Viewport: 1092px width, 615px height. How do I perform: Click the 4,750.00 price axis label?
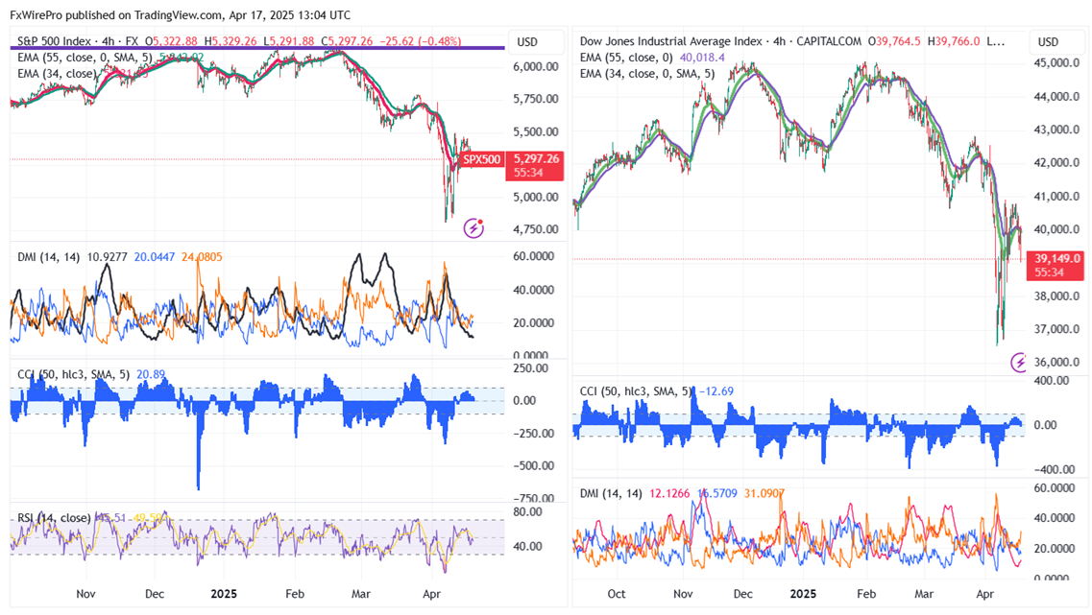(536, 229)
